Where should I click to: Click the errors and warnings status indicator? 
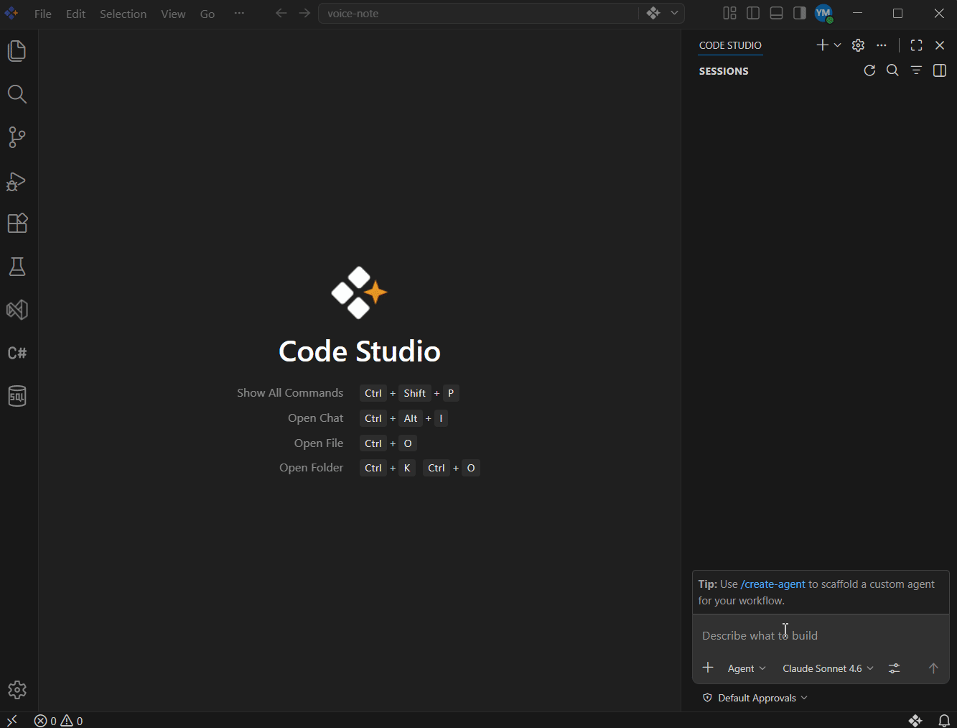59,720
